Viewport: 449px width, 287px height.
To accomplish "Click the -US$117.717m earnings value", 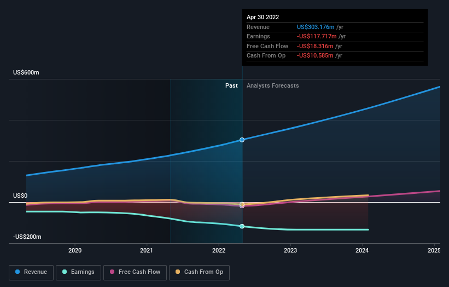I will pos(317,36).
